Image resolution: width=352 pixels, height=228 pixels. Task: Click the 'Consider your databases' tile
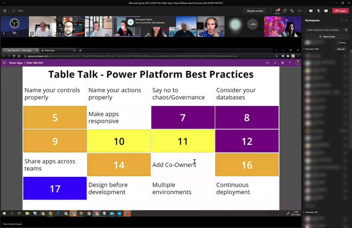click(x=247, y=94)
